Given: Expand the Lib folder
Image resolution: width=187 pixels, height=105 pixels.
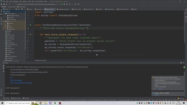Looking at the screenshot, I should [6, 25].
